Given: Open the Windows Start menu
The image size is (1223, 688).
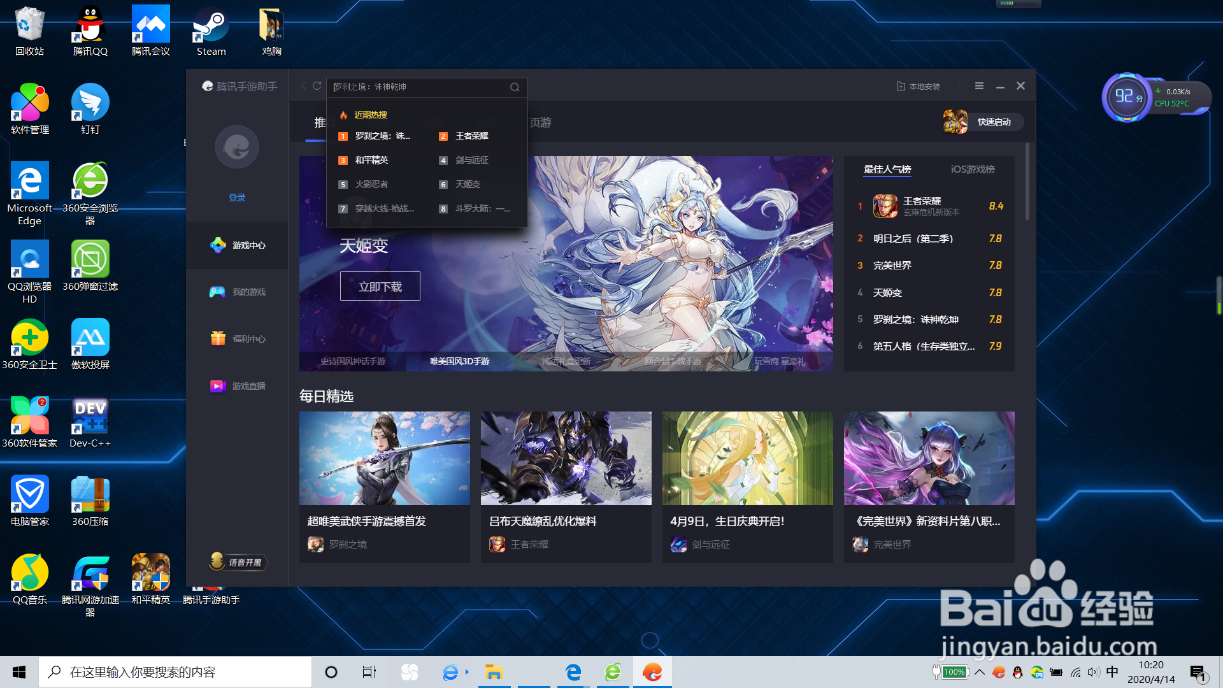Looking at the screenshot, I should 19,672.
